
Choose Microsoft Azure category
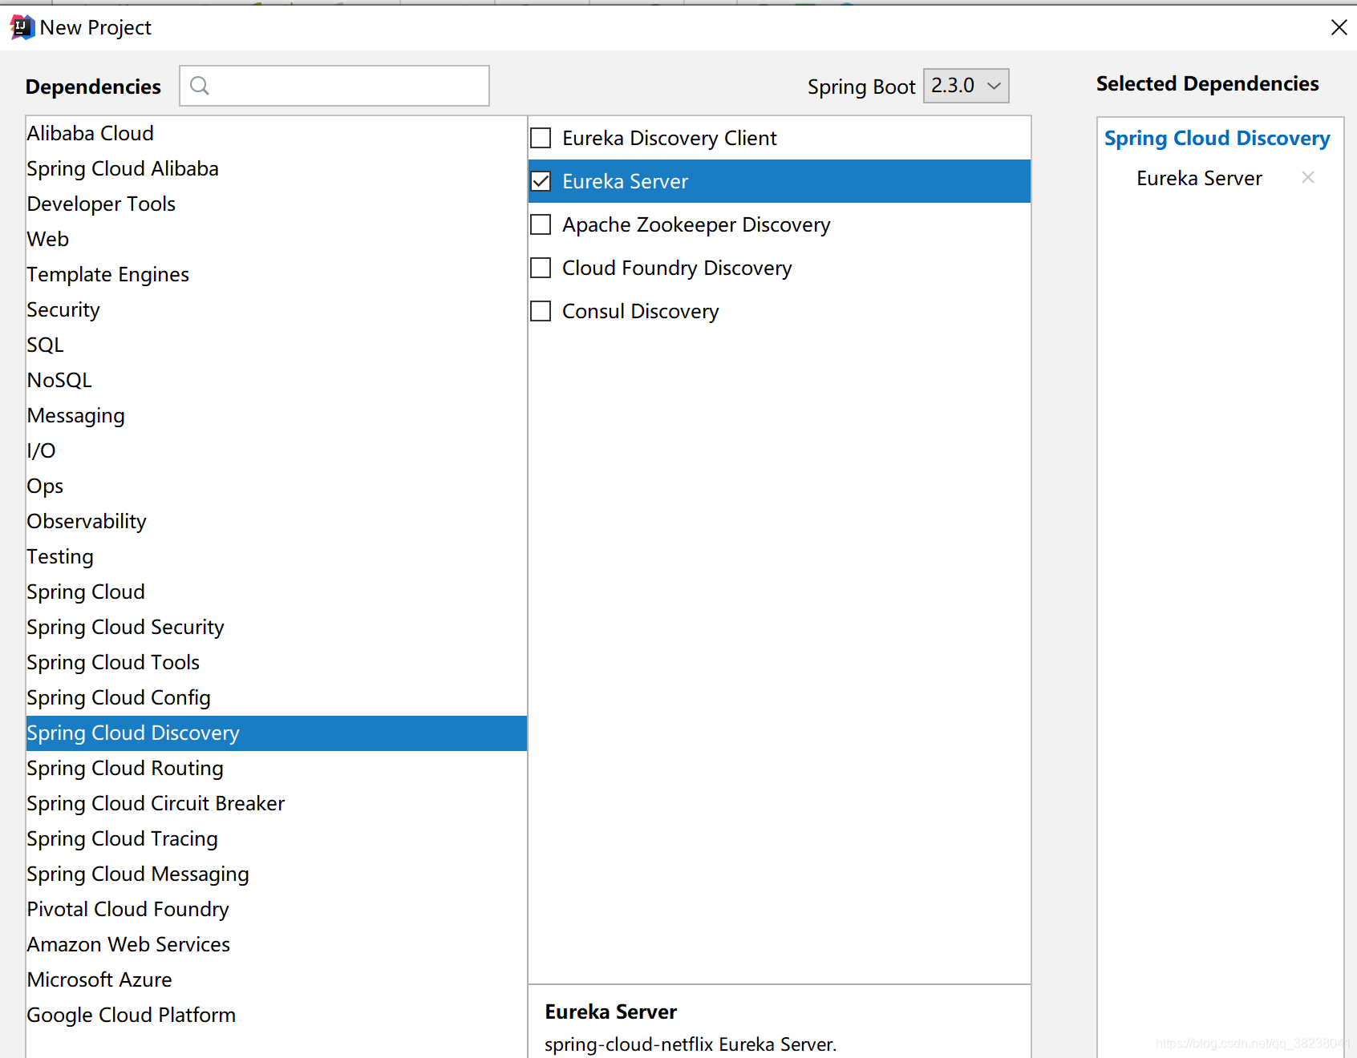276,979
